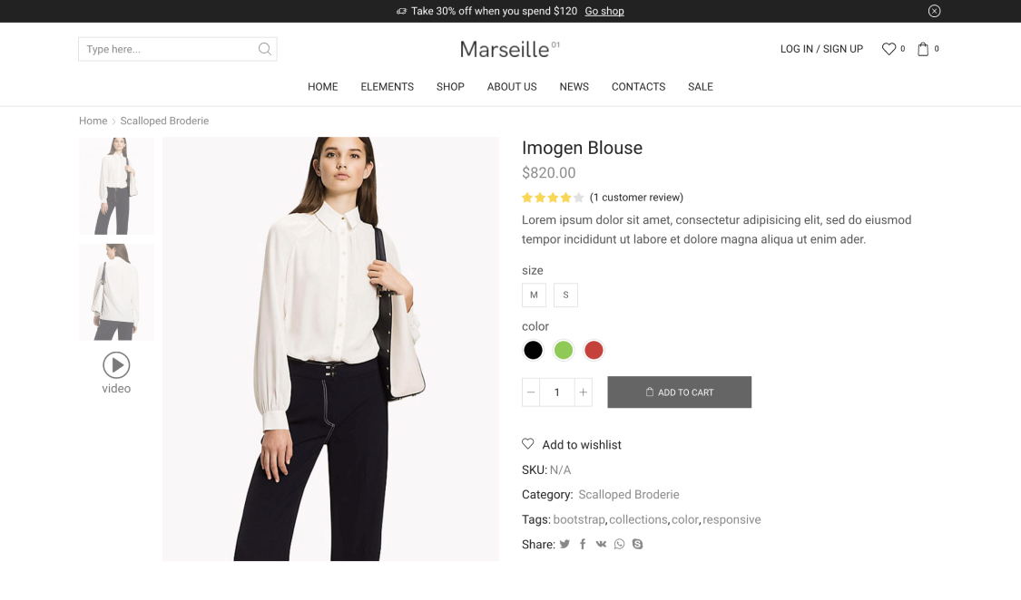Viewport: 1021px width, 600px height.
Task: Go to the SALE menu item
Action: [700, 87]
